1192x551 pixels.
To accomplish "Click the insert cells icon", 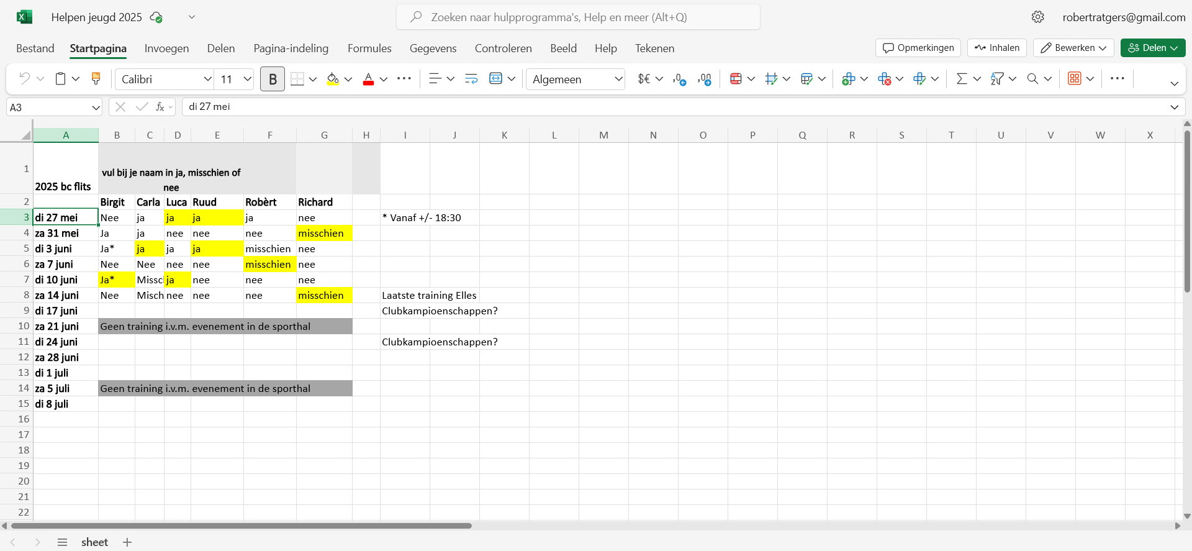I will coord(848,79).
